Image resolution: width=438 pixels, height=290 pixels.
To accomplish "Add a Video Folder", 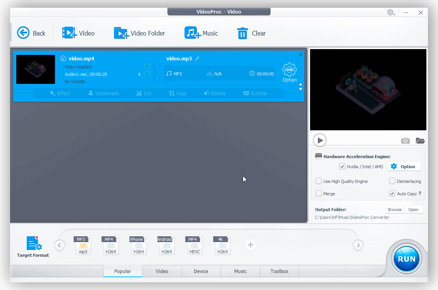I will pyautogui.click(x=140, y=33).
